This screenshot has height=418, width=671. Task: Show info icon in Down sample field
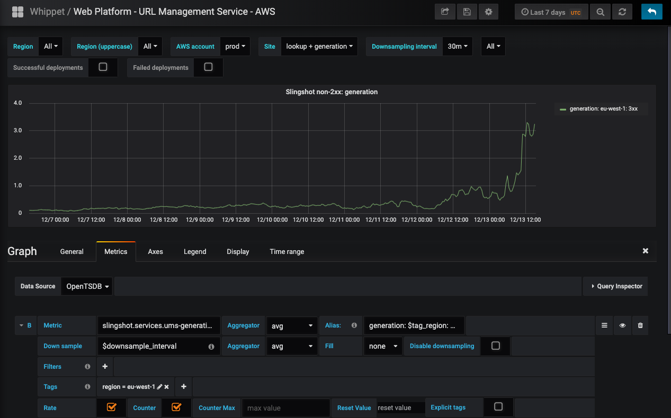pyautogui.click(x=211, y=347)
